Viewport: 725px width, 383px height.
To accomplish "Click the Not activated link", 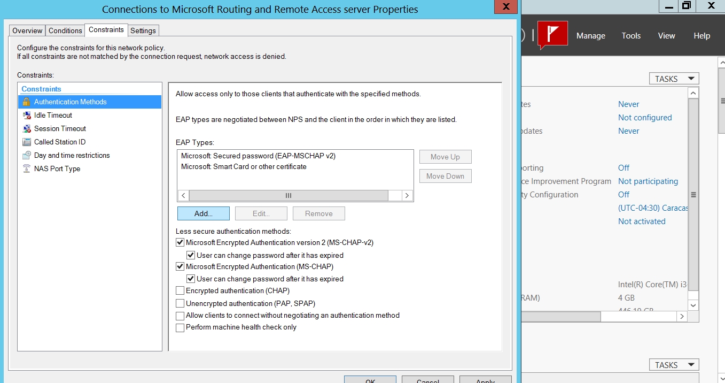I will coord(642,221).
